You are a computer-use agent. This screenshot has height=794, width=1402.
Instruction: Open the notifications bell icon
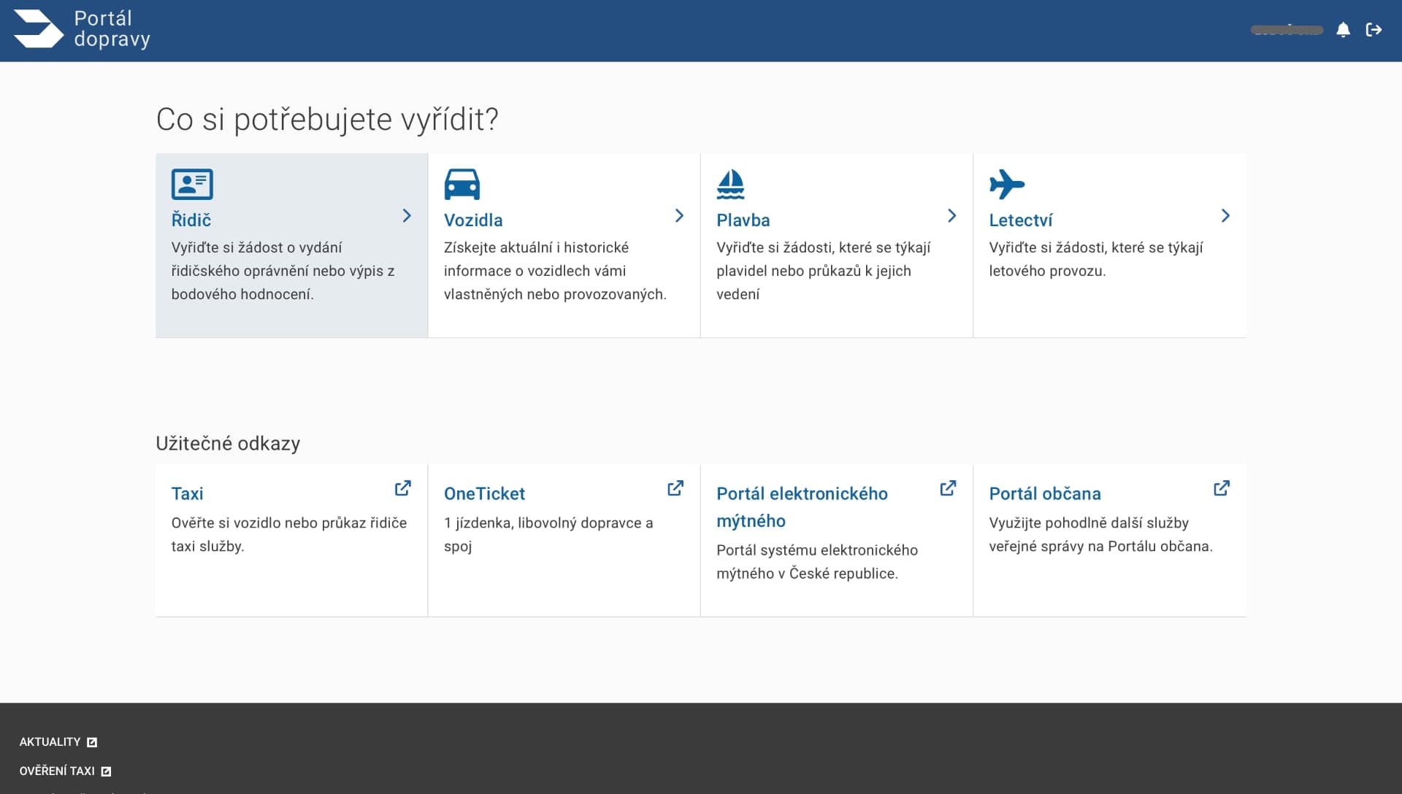[1343, 30]
